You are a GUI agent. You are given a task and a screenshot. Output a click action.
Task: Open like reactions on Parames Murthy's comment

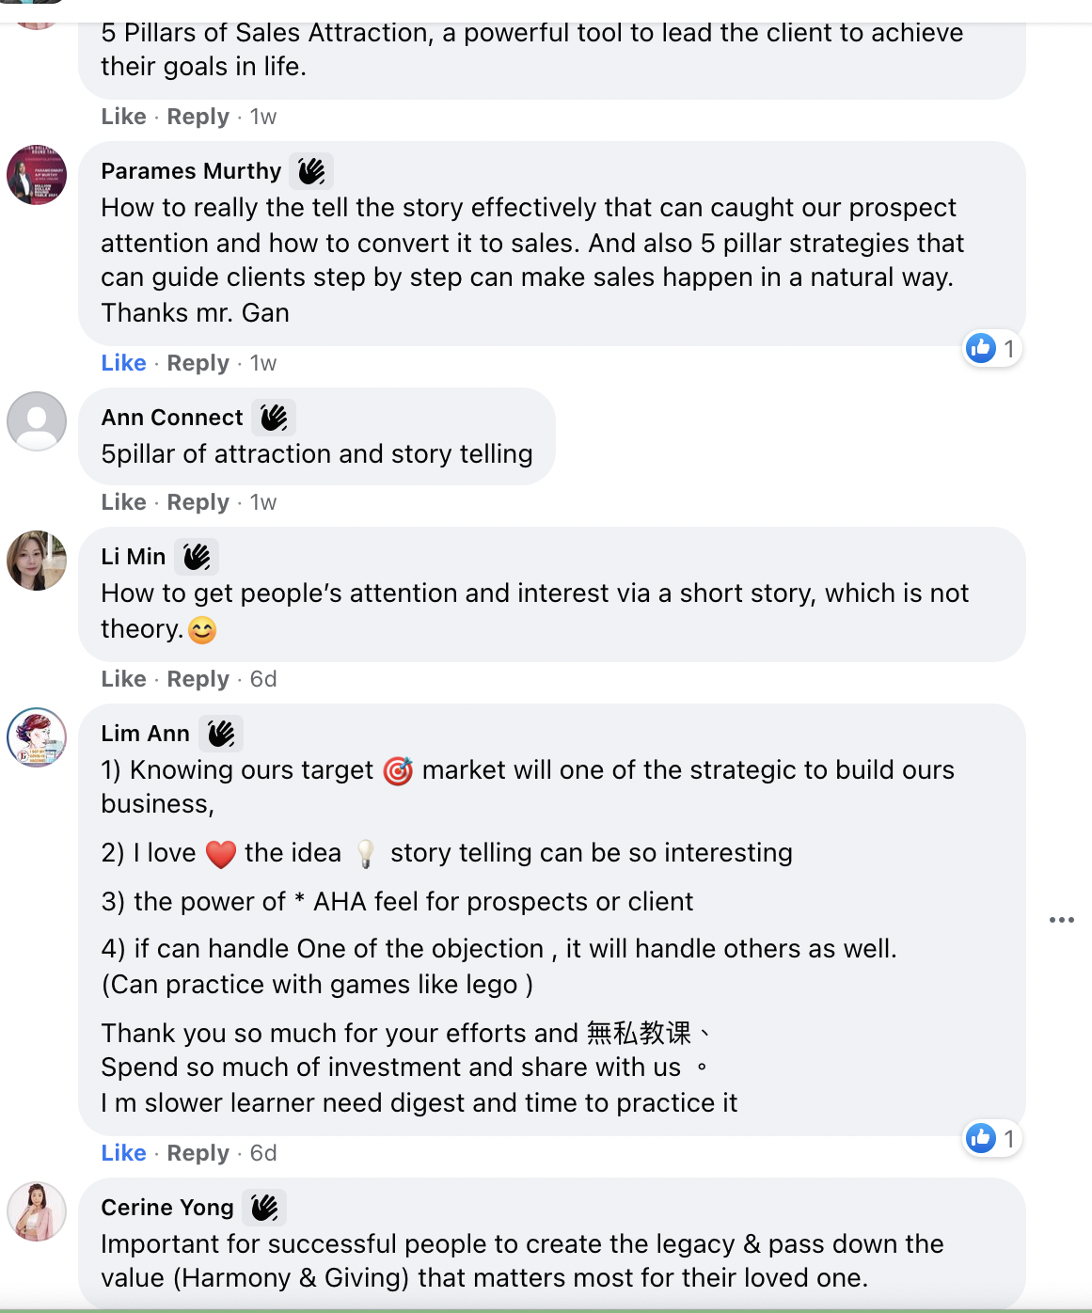992,349
